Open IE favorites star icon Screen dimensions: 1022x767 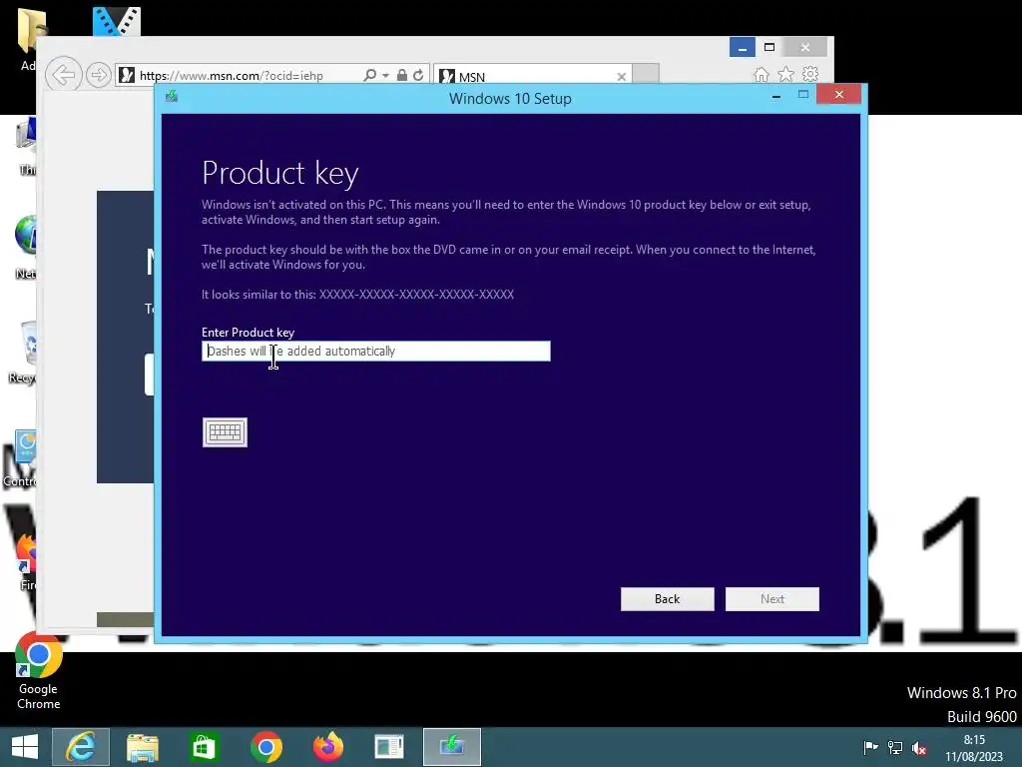tap(786, 74)
